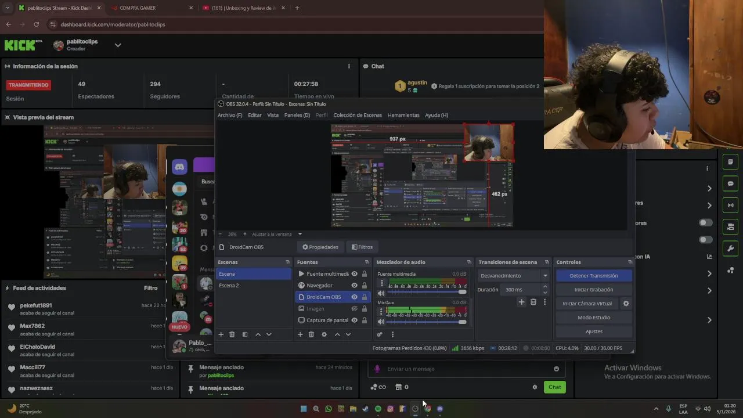Click Enviar un mensaje input field
743x418 pixels.
(467, 369)
